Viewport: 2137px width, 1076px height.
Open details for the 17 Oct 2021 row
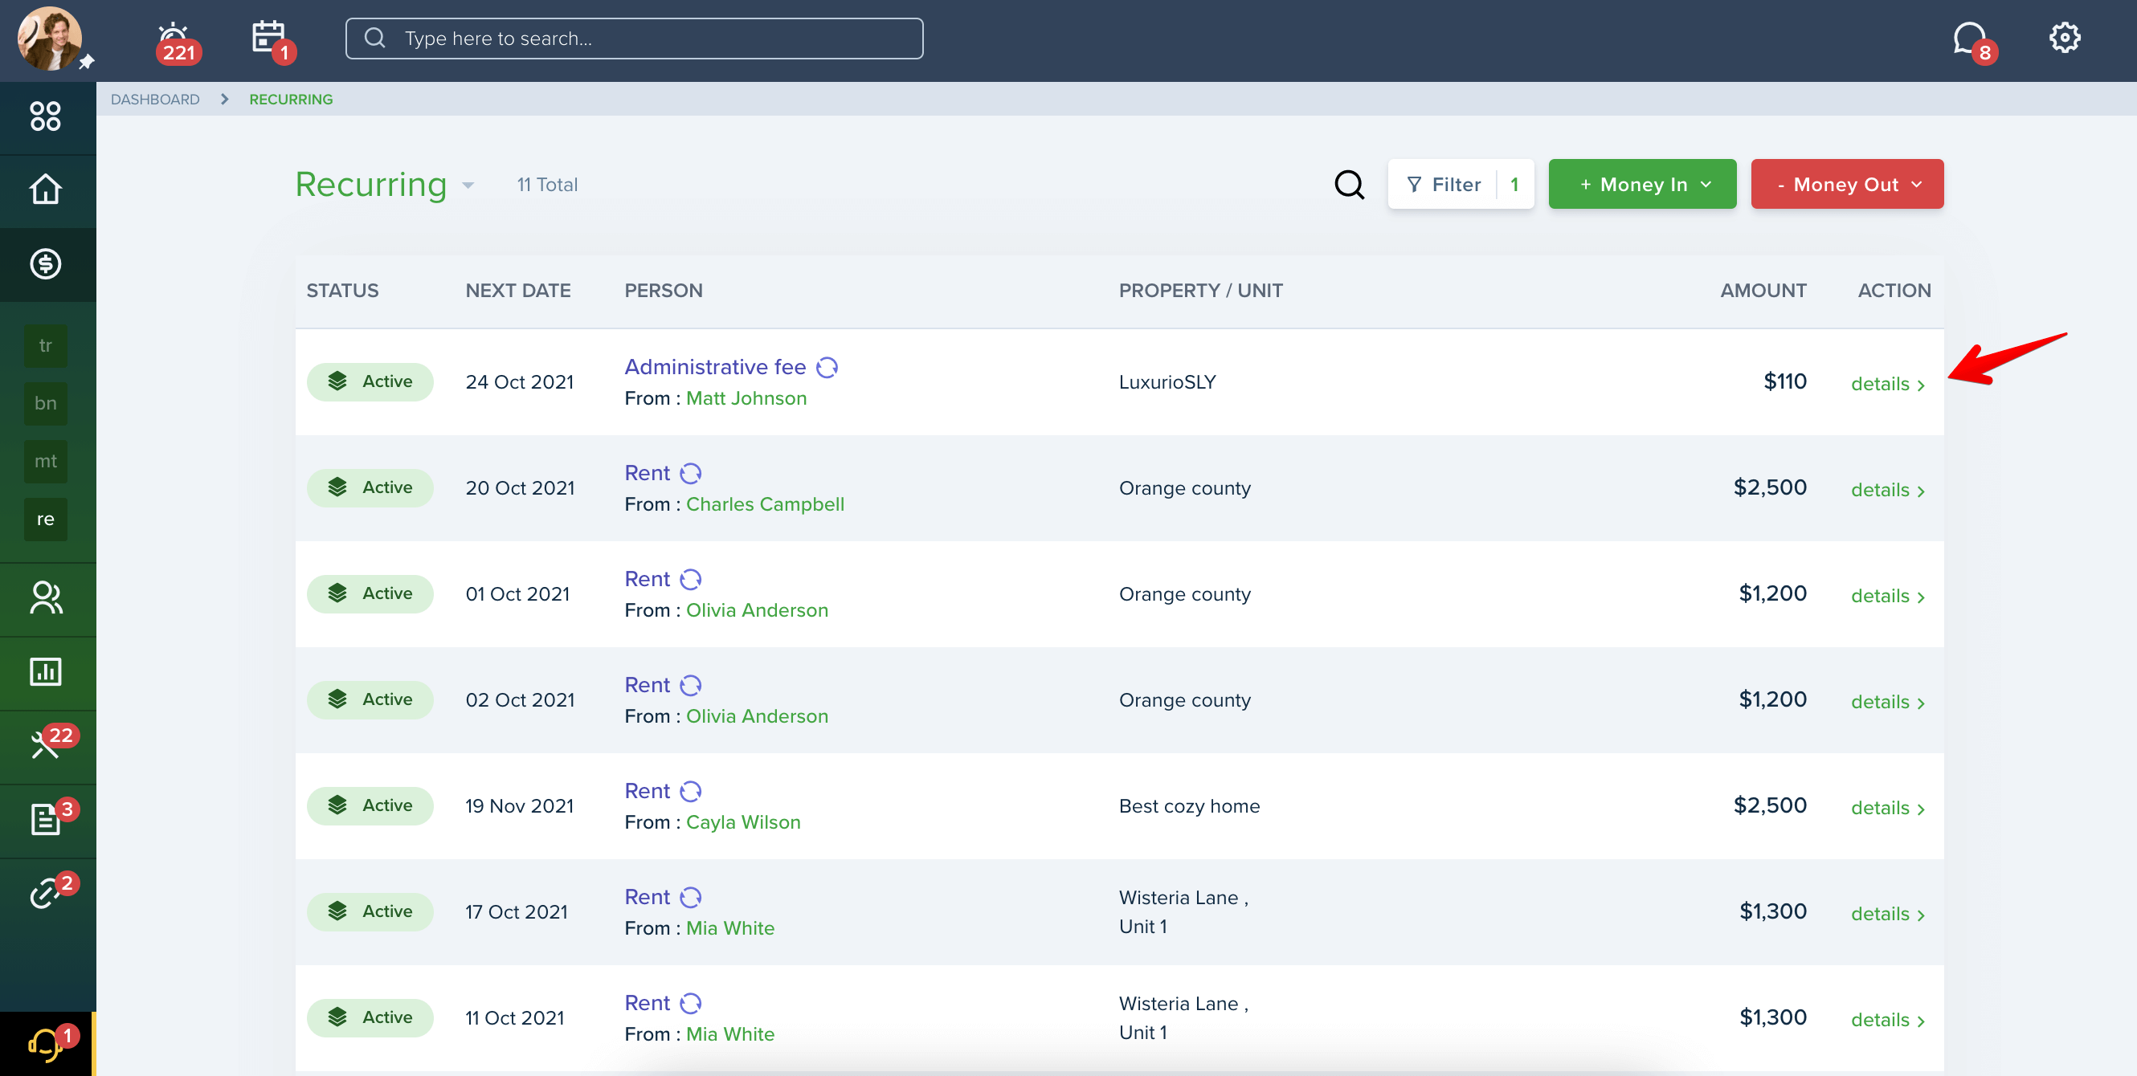(x=1887, y=915)
